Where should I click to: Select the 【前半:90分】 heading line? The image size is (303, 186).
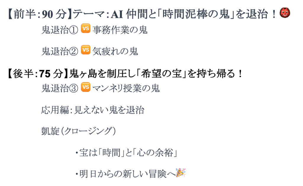pos(149,14)
